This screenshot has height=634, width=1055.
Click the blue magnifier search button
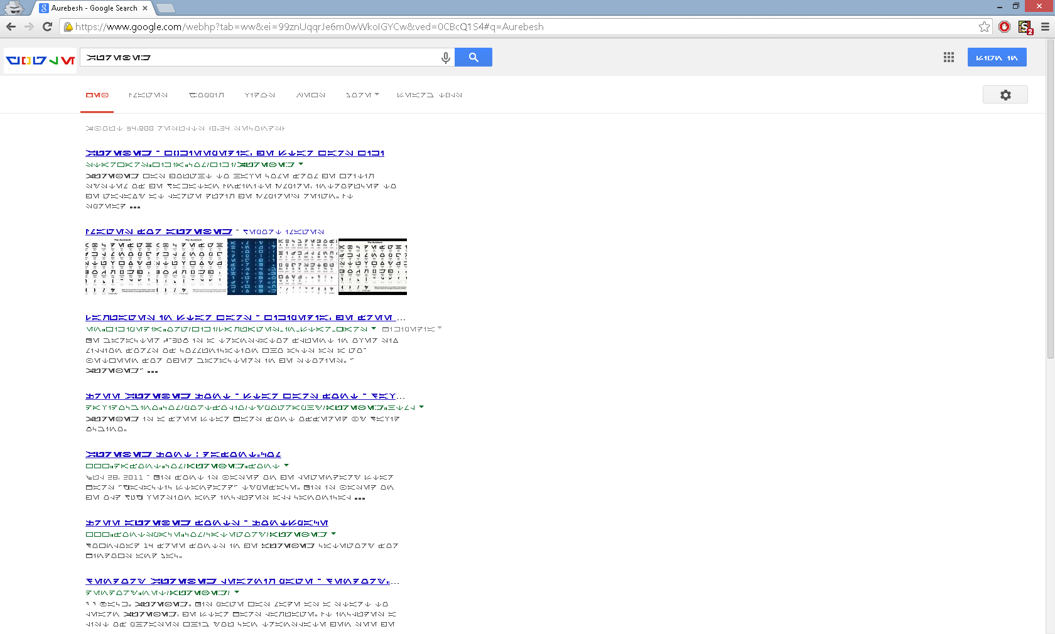(473, 57)
